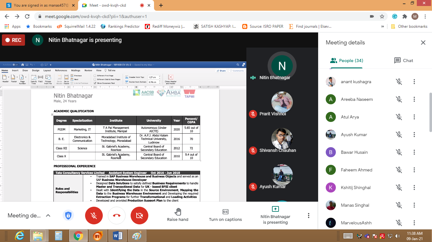Raise hand in the meeting

[178, 215]
